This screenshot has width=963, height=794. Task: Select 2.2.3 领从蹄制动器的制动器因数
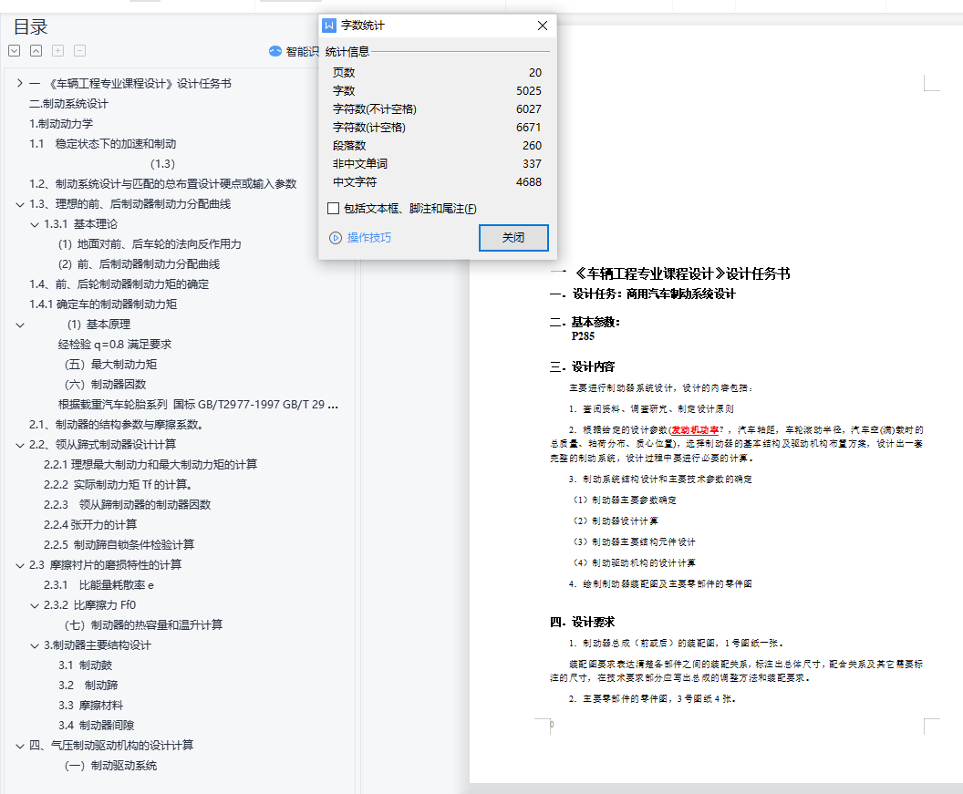click(x=127, y=505)
